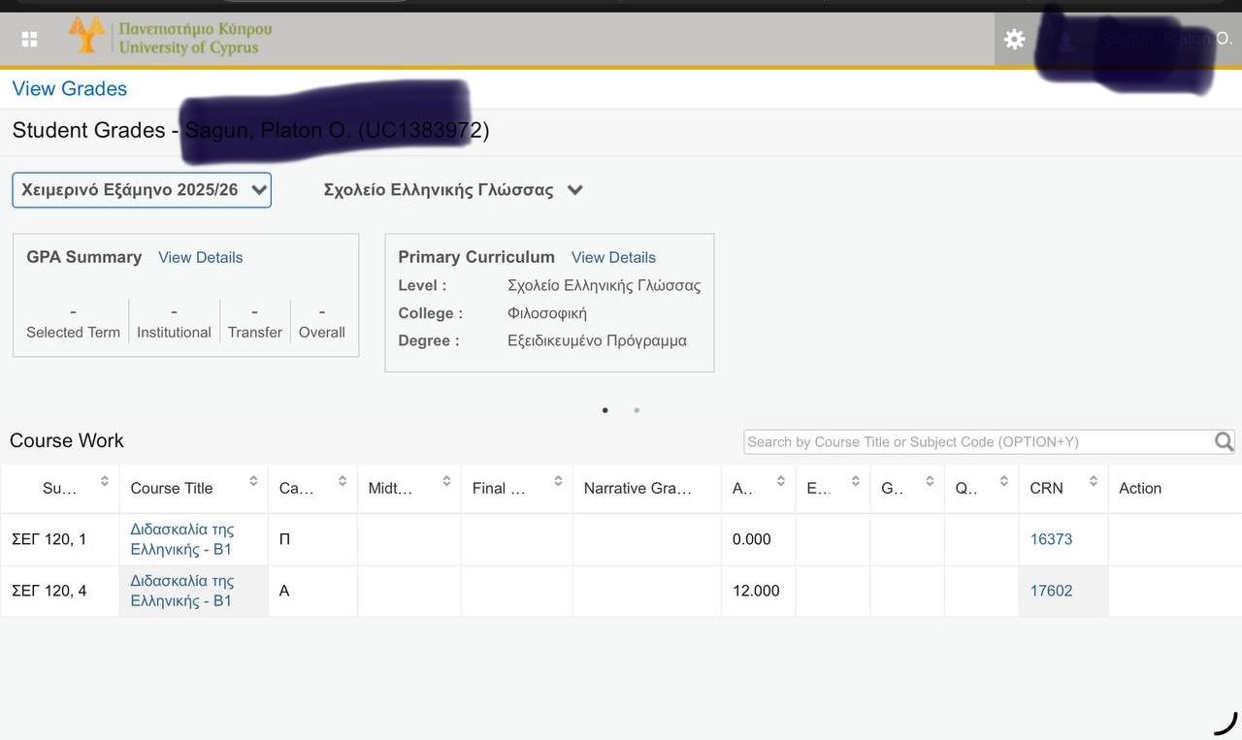Viewport: 1242px width, 740px height.
Task: Go to second carousel page dot
Action: click(637, 410)
